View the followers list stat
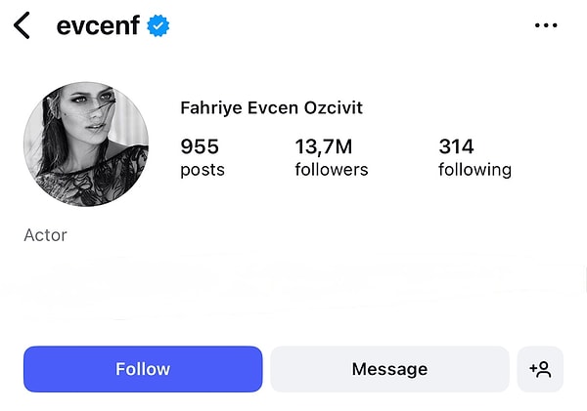This screenshot has width=587, height=411. coord(332,158)
